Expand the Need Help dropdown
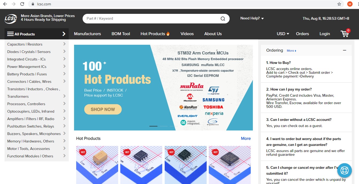Image resolution: width=359 pixels, height=184 pixels. tap(252, 18)
